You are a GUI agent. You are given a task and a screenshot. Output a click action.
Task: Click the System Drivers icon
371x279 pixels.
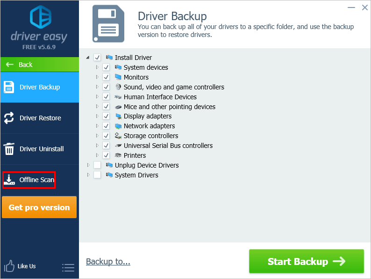point(109,175)
